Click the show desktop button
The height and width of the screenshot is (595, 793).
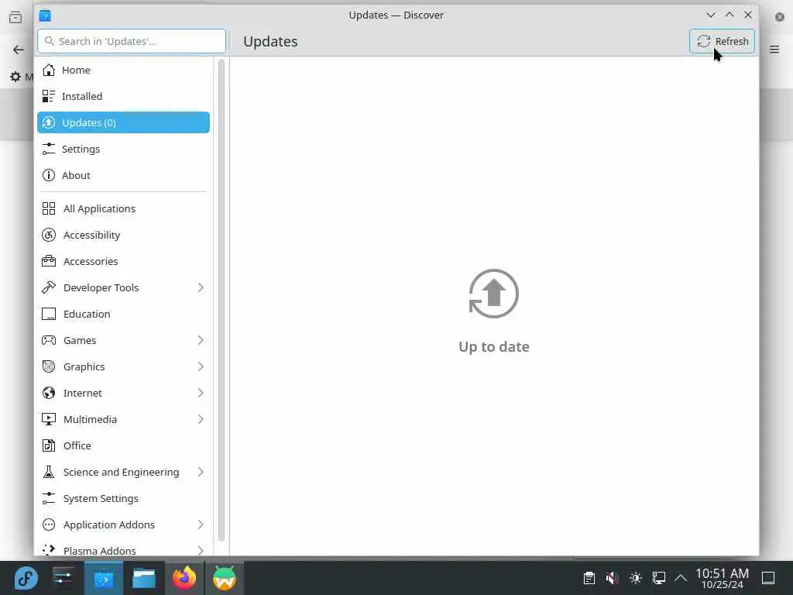tap(768, 578)
